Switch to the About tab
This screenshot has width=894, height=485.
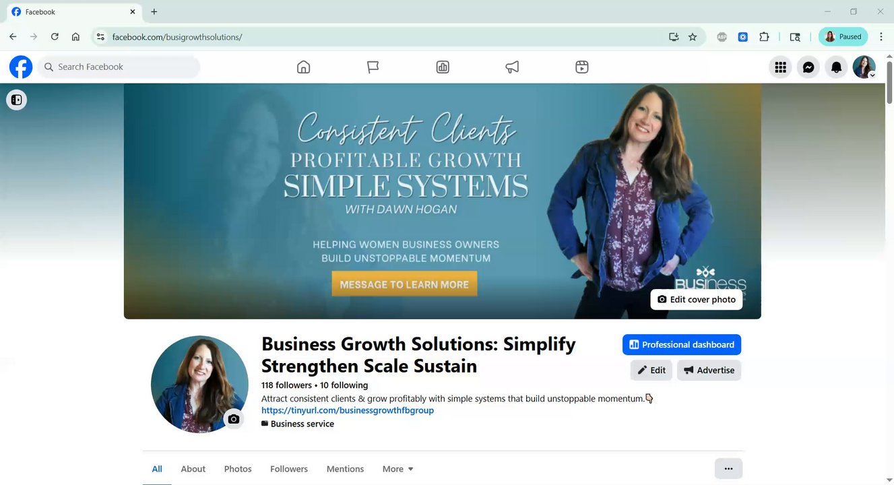point(193,469)
